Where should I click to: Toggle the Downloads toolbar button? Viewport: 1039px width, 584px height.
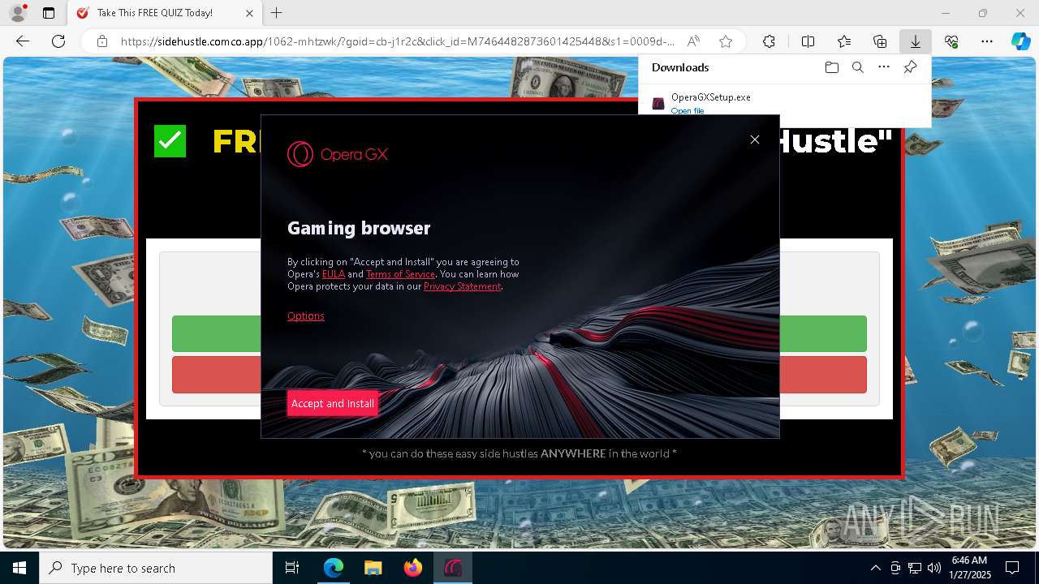click(x=916, y=41)
